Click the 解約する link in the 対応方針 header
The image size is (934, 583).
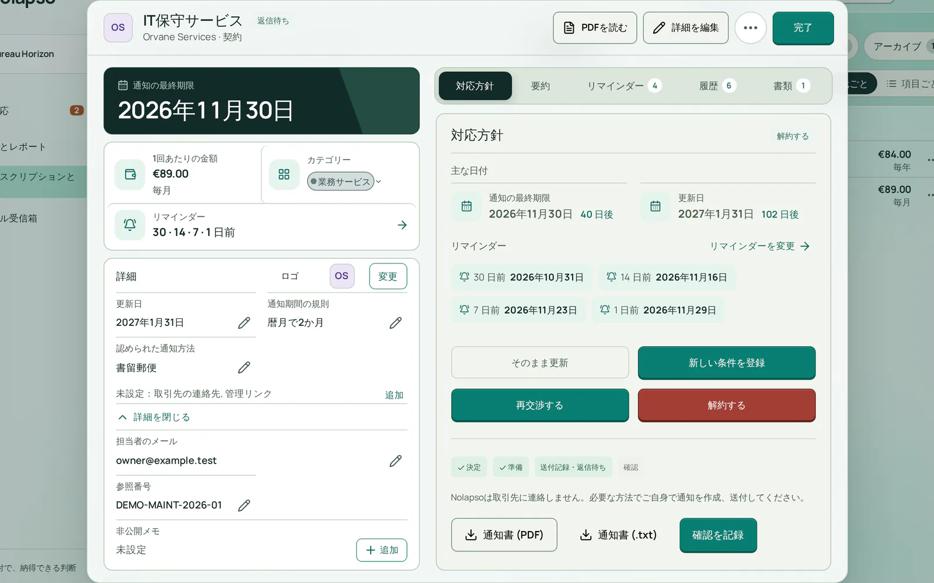pos(793,136)
